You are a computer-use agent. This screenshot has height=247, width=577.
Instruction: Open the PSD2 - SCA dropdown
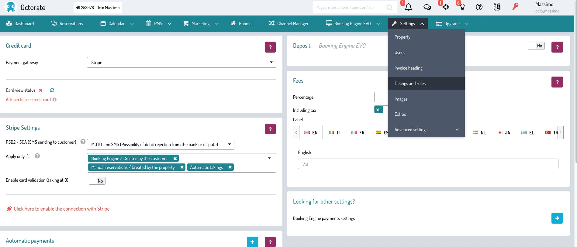click(x=161, y=144)
